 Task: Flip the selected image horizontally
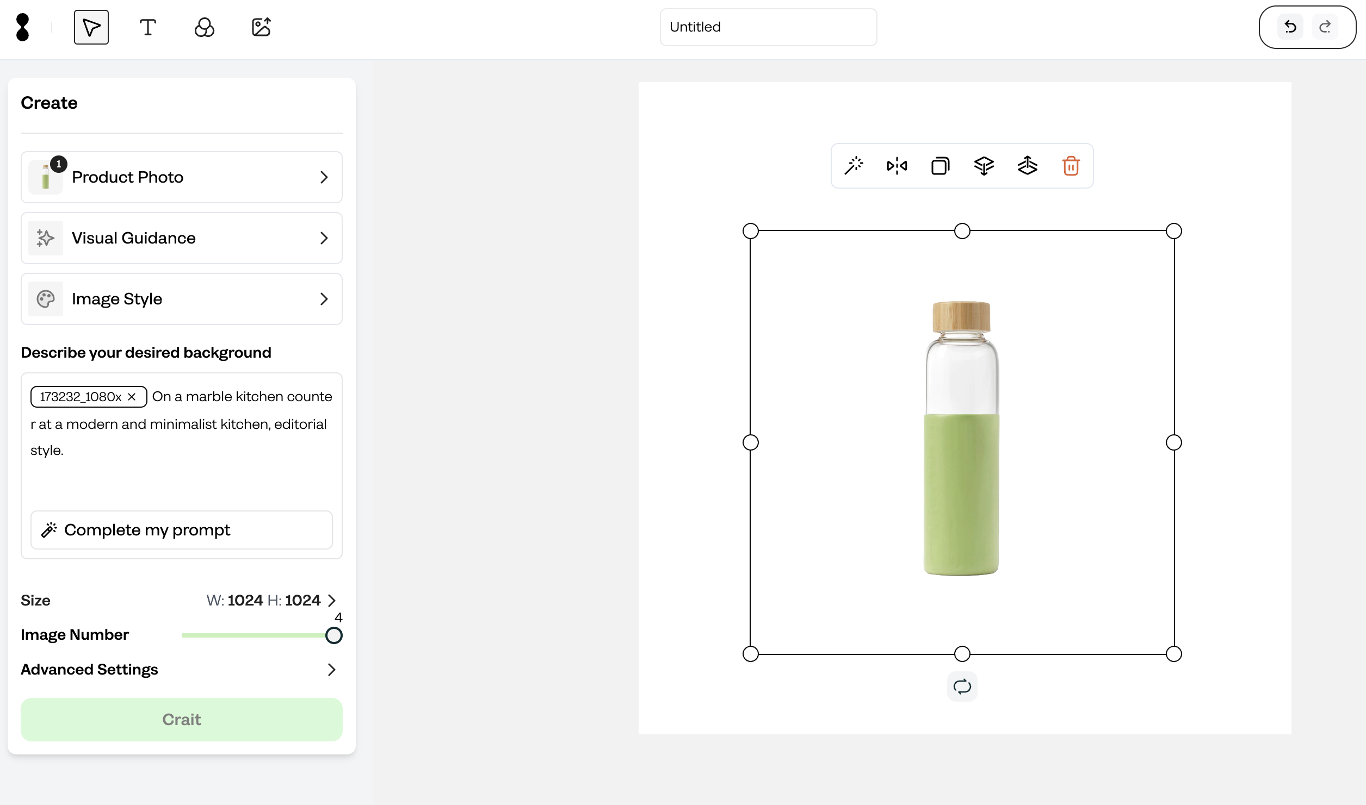pyautogui.click(x=897, y=166)
